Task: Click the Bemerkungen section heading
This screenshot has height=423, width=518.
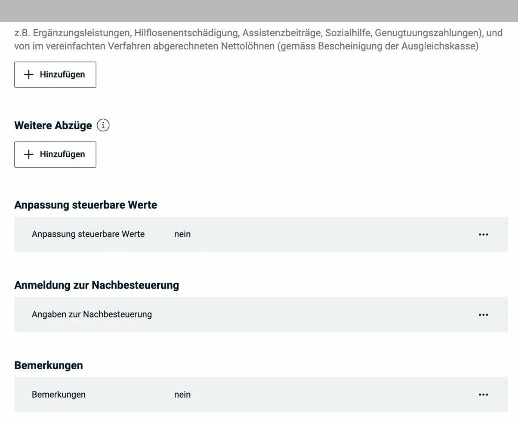Action: point(49,365)
